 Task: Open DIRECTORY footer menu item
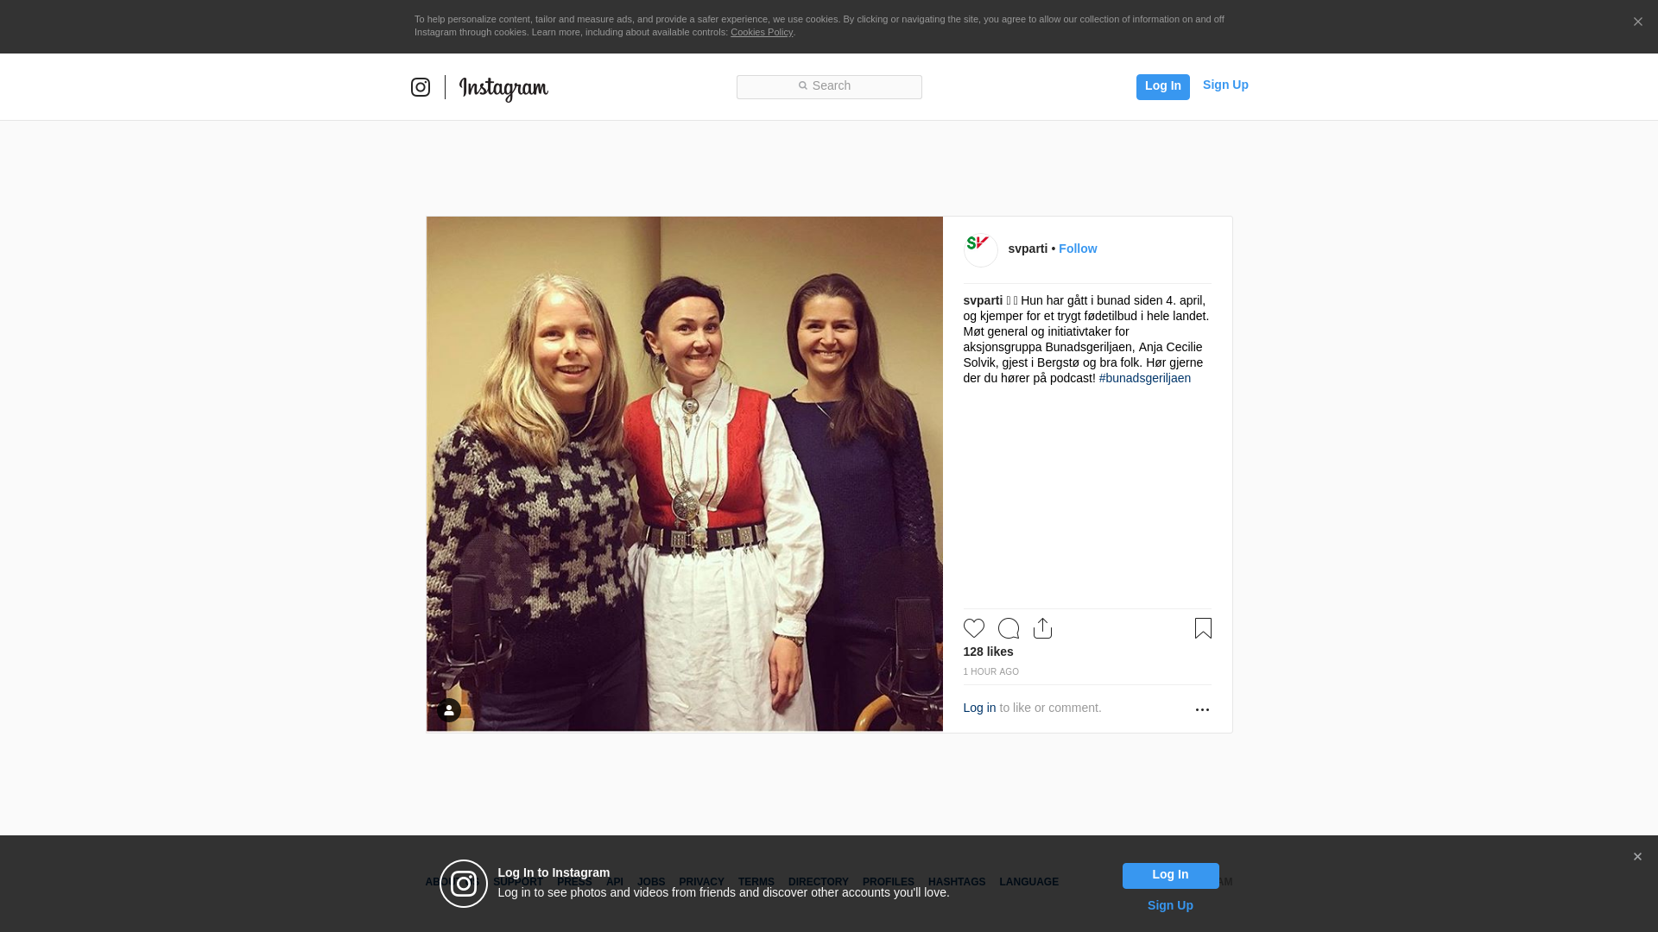click(818, 882)
